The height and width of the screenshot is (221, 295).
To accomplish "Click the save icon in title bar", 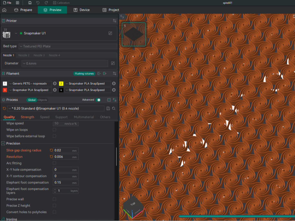I will click(30, 3).
